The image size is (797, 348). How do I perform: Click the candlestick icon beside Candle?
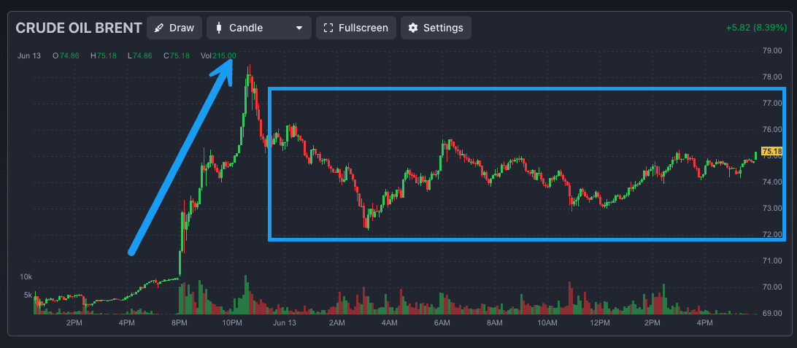click(x=218, y=28)
